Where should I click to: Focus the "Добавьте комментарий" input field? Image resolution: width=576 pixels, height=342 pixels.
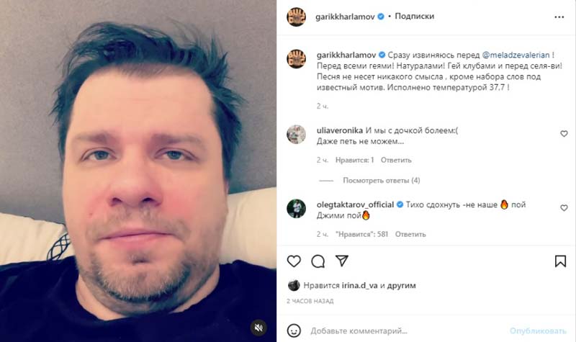[x=406, y=331]
